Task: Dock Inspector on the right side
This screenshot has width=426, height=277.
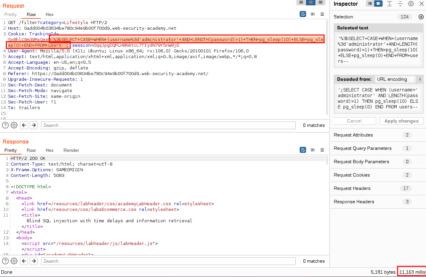Action: (x=378, y=4)
